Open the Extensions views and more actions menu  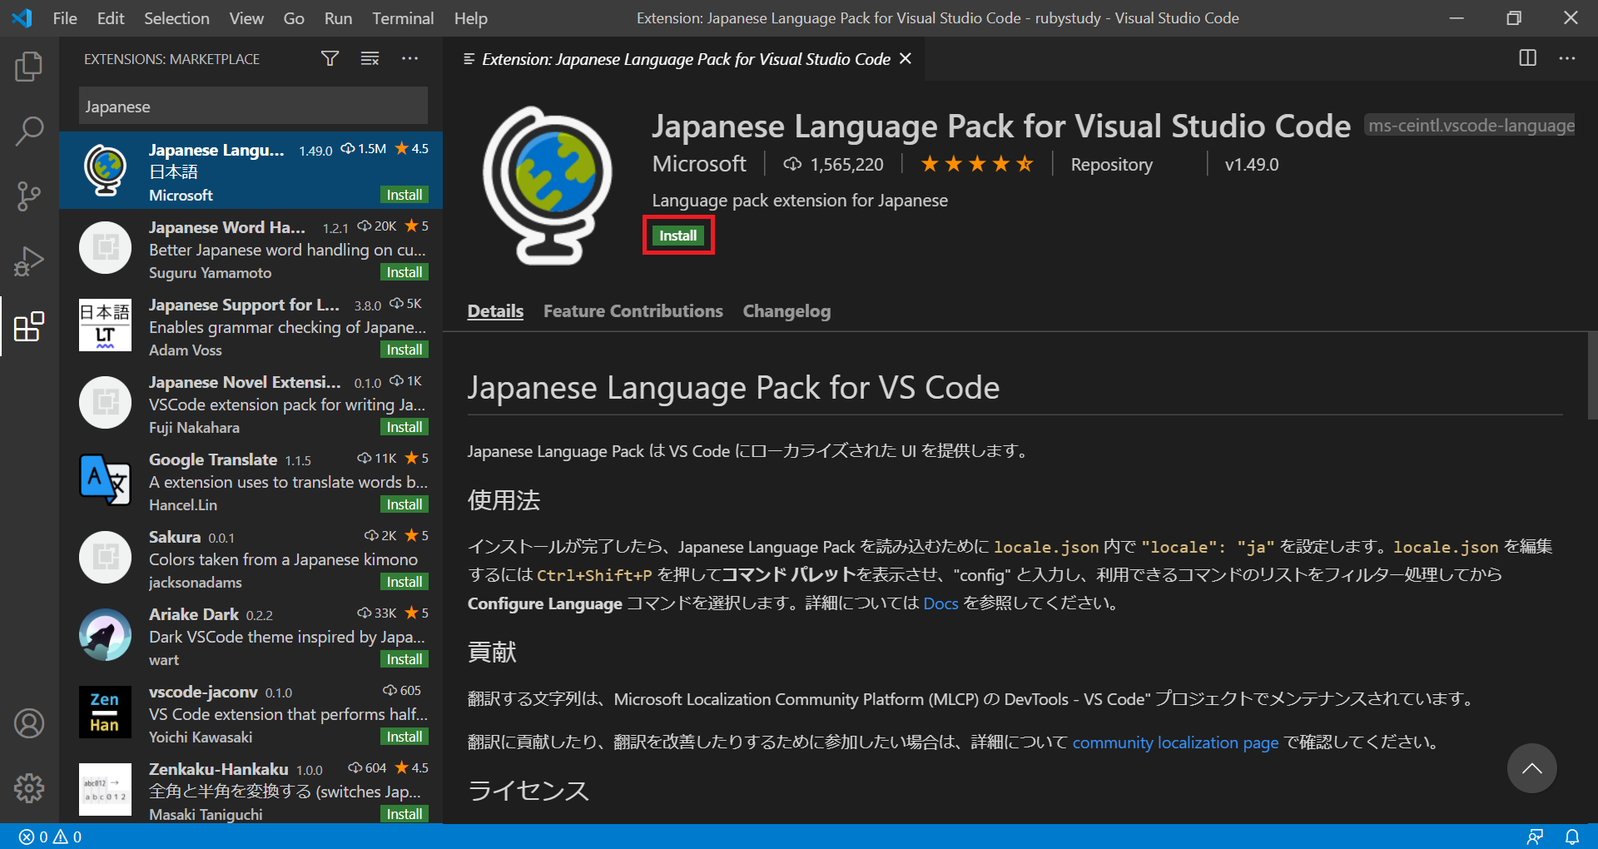409,58
